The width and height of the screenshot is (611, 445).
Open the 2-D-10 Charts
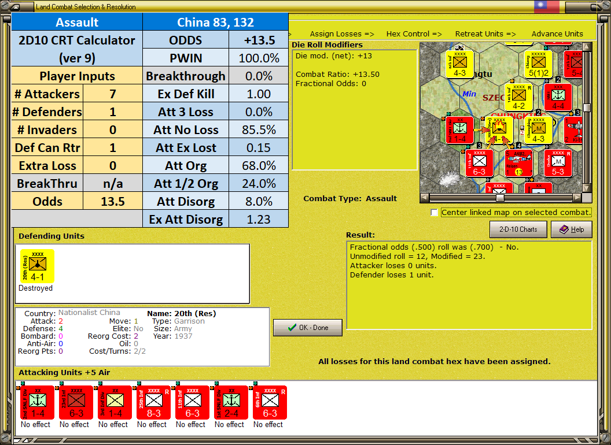(518, 229)
